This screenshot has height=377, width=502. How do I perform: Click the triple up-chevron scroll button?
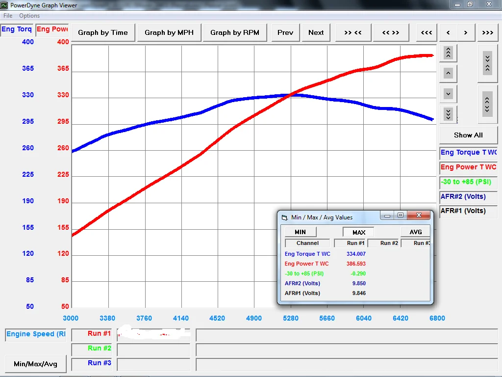448,53
